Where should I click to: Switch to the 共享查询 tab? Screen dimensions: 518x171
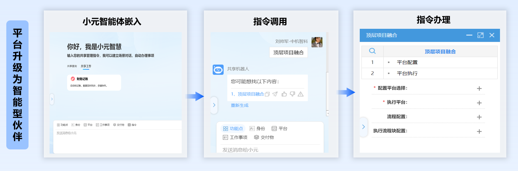pyautogui.click(x=72, y=66)
